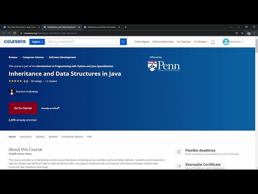Click the star rating icons

point(15,81)
